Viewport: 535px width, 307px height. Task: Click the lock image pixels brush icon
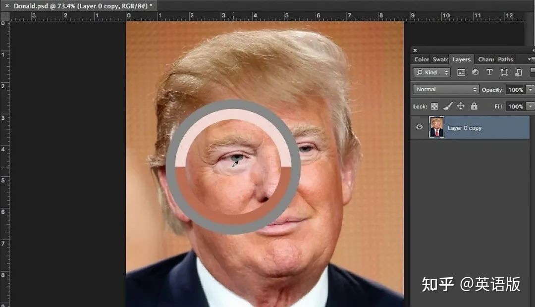[x=447, y=106]
